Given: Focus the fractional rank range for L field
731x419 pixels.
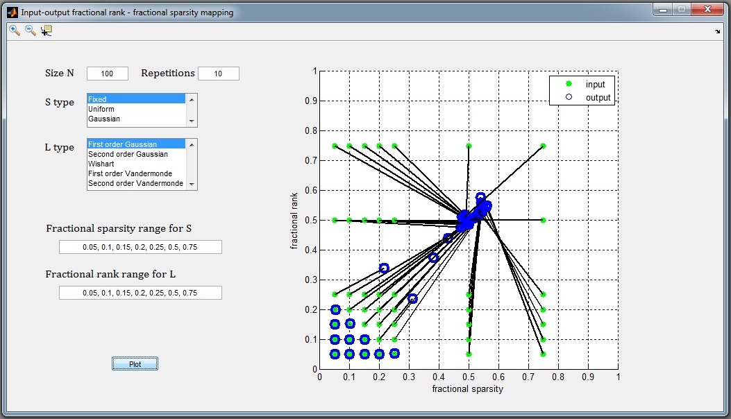Looking at the screenshot, I should point(140,293).
